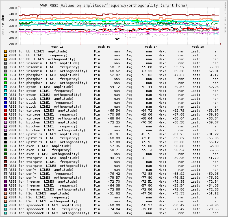Image resolution: width=228 pixels, height=217 pixels.
Task: Click 'RSSI for vintage (LINE3: amplitude)' legend label
Action: (x=43, y=110)
